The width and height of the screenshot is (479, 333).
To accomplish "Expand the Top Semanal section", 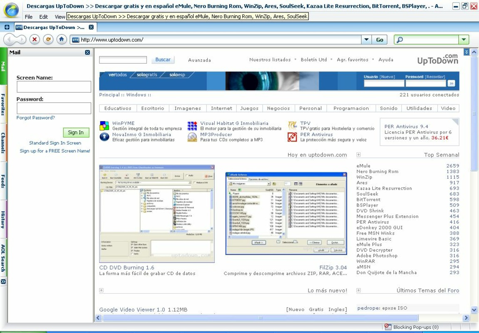I will [x=359, y=154].
